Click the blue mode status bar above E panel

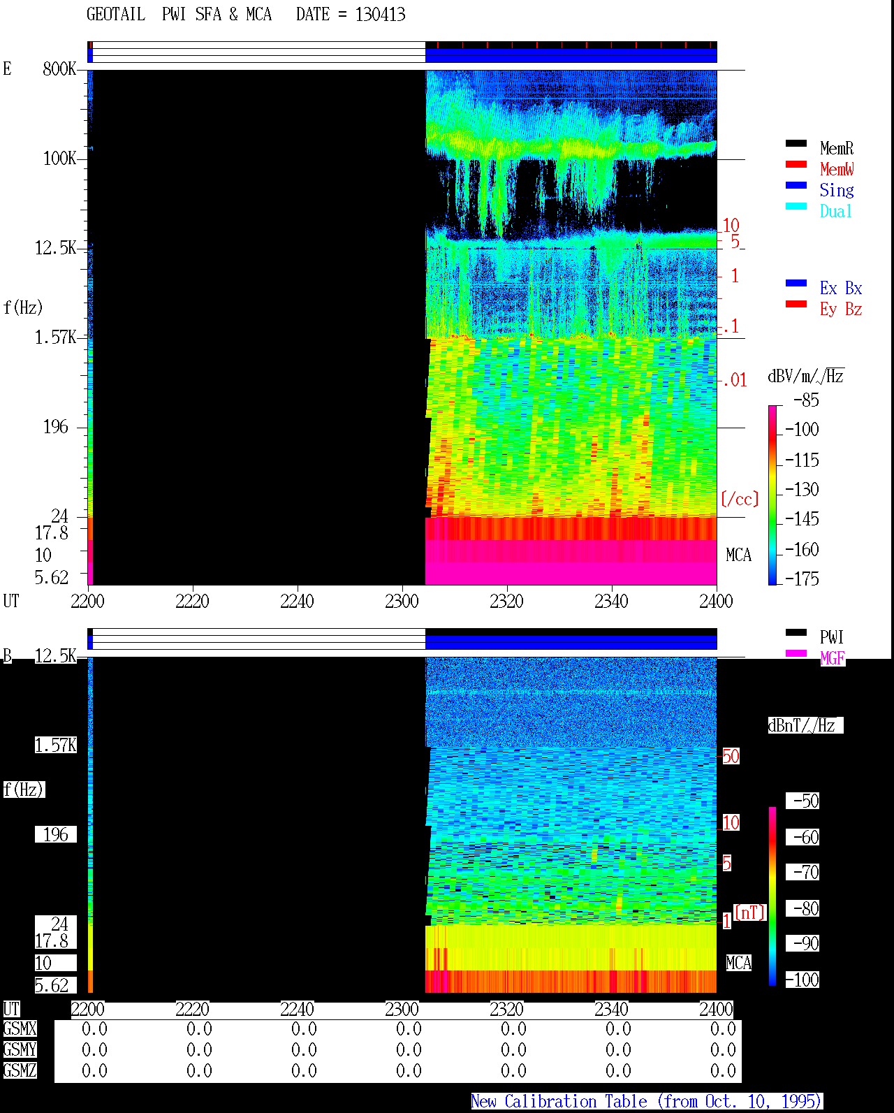pos(571,55)
